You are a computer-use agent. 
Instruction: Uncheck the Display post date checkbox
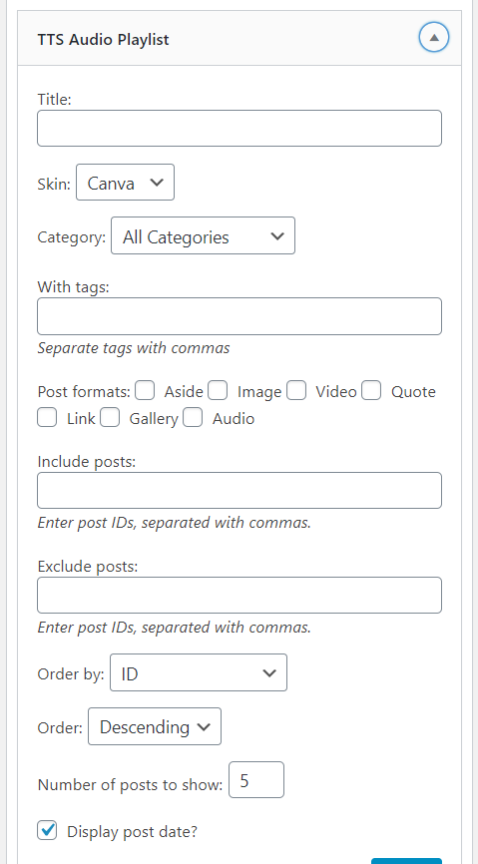tap(47, 830)
